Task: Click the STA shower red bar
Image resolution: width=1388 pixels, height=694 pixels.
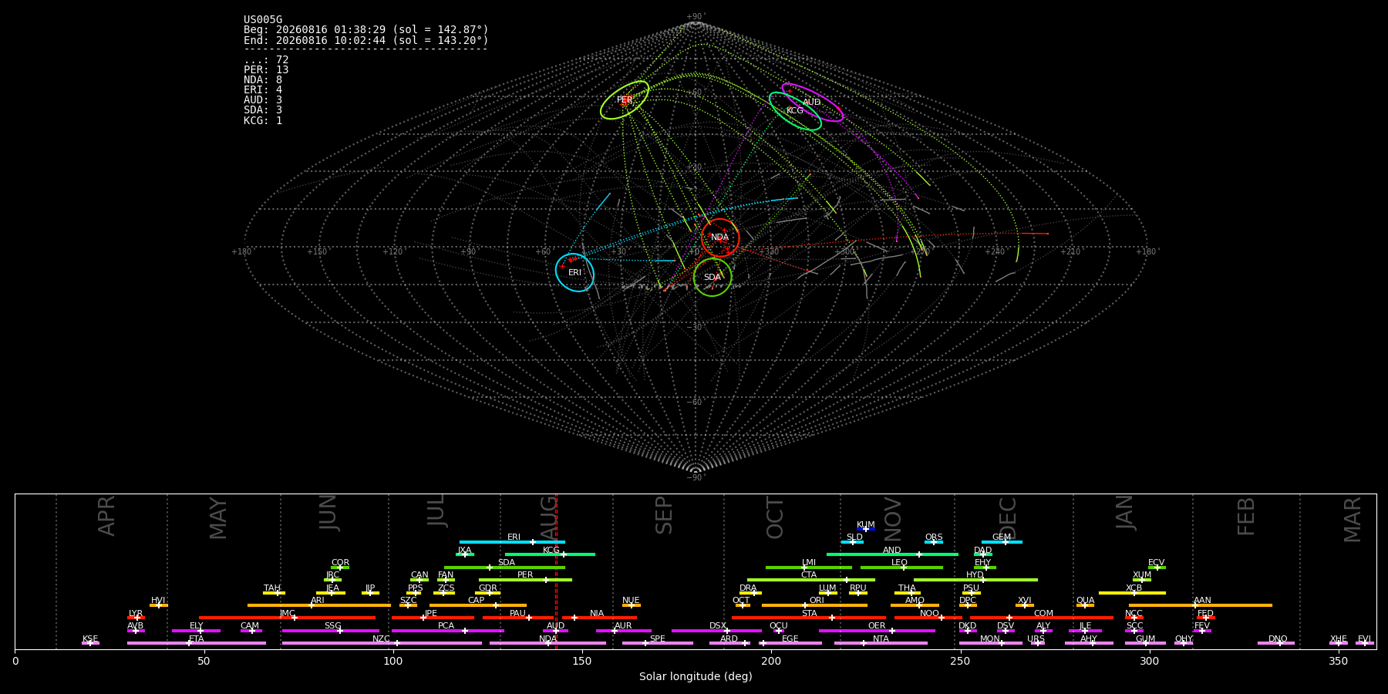Action: [809, 618]
